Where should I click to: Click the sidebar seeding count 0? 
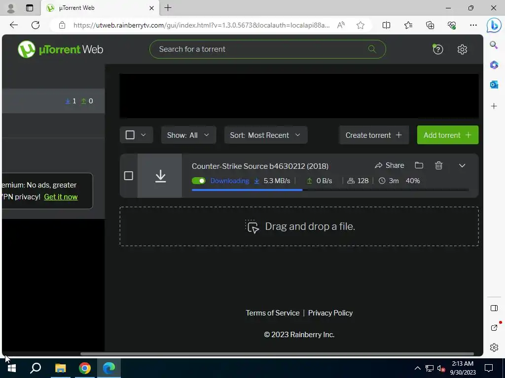click(x=87, y=101)
